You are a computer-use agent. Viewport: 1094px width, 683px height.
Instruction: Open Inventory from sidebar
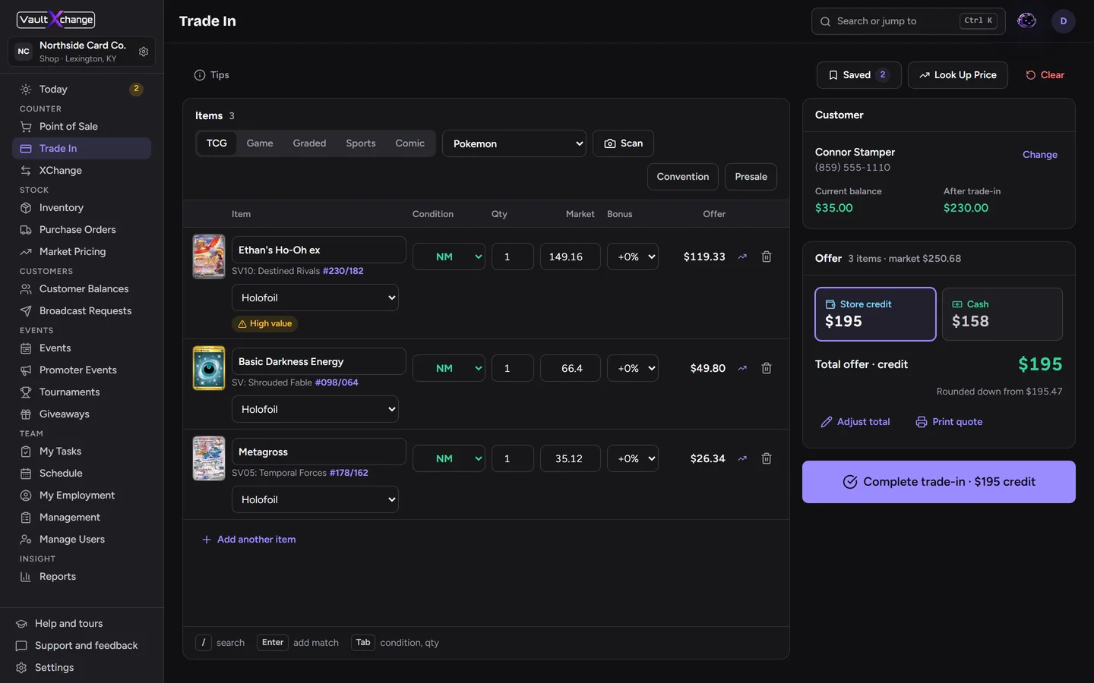click(x=82, y=208)
